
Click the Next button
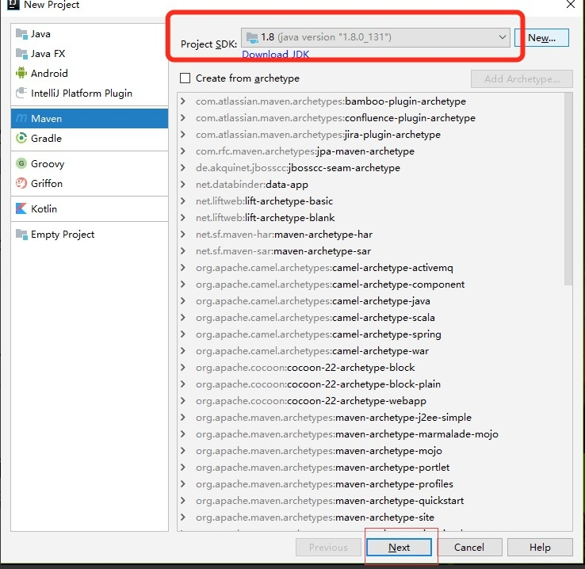[x=399, y=548]
